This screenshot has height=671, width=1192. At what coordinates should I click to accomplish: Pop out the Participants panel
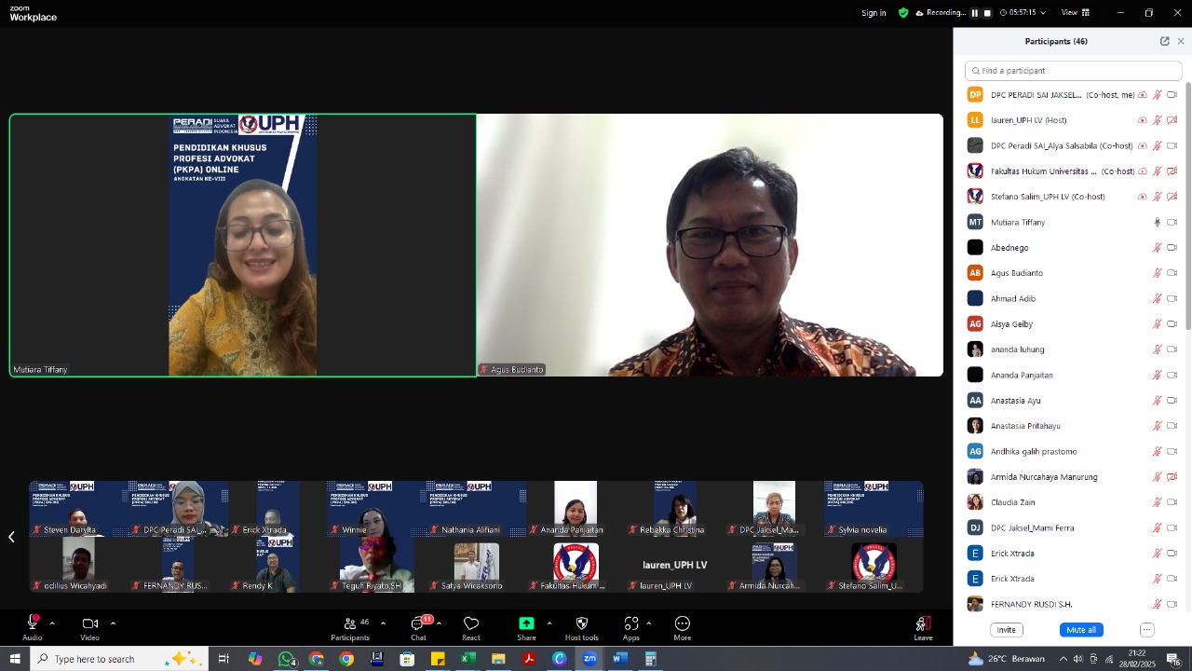point(1164,41)
